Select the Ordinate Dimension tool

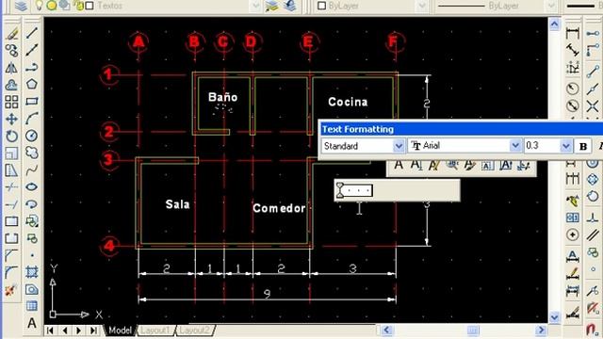tap(573, 68)
